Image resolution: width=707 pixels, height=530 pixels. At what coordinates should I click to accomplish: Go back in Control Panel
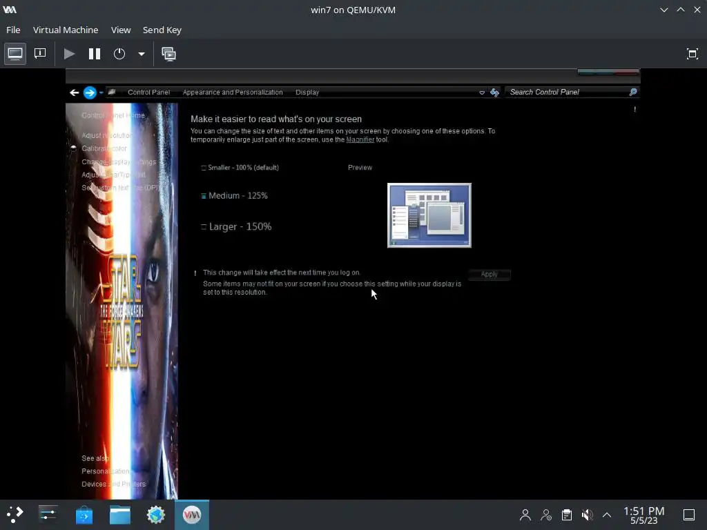pos(75,92)
